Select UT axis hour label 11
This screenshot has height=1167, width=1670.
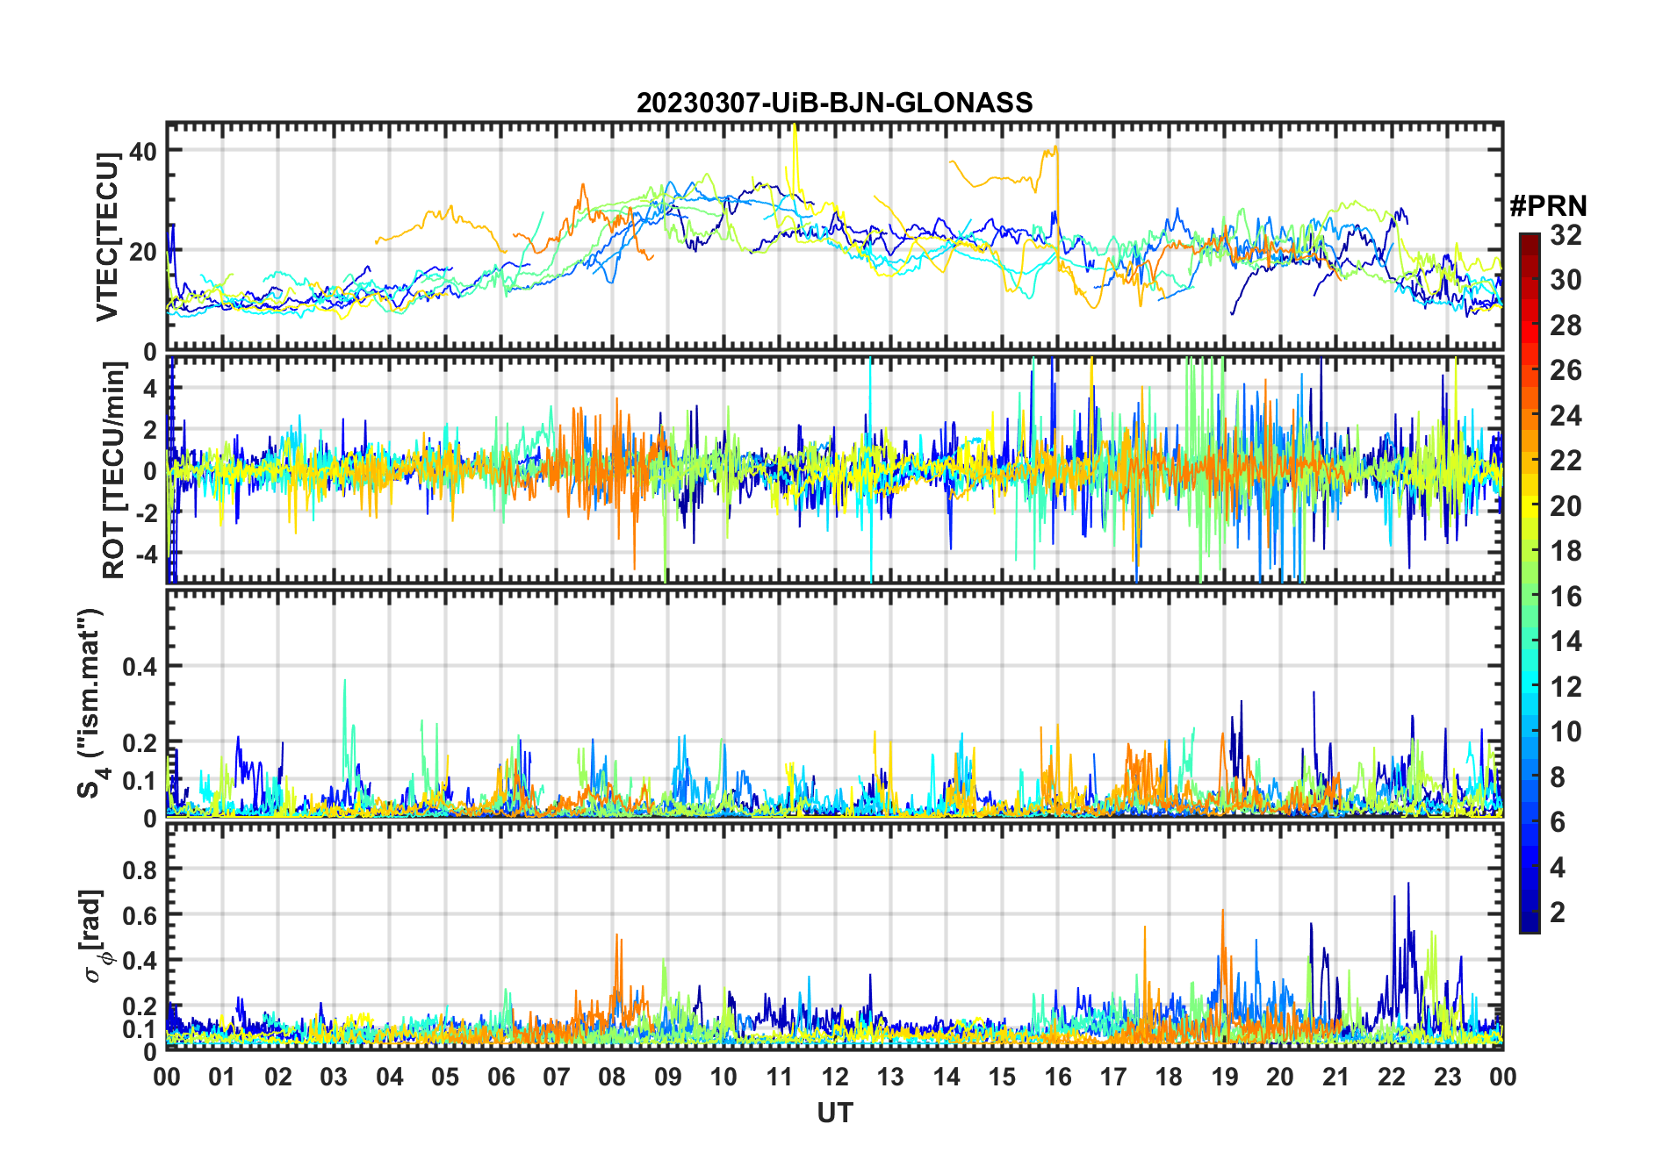pyautogui.click(x=780, y=1077)
